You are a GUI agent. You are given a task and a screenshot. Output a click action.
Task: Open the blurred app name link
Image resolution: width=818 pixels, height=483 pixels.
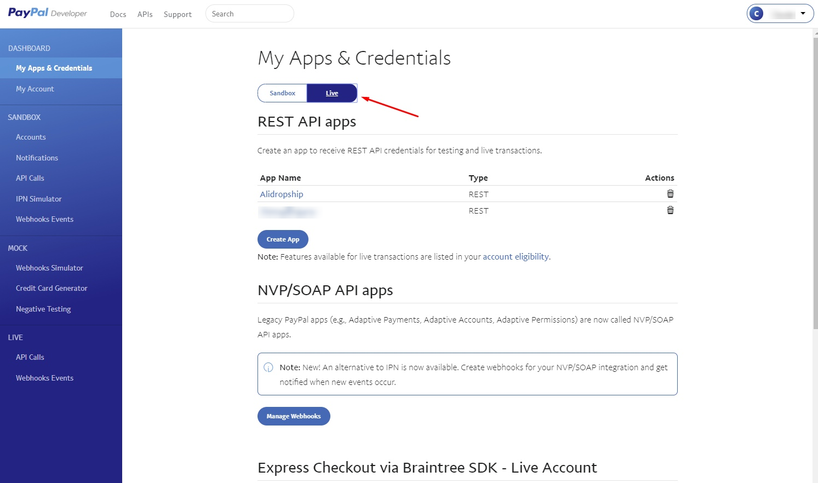click(288, 211)
